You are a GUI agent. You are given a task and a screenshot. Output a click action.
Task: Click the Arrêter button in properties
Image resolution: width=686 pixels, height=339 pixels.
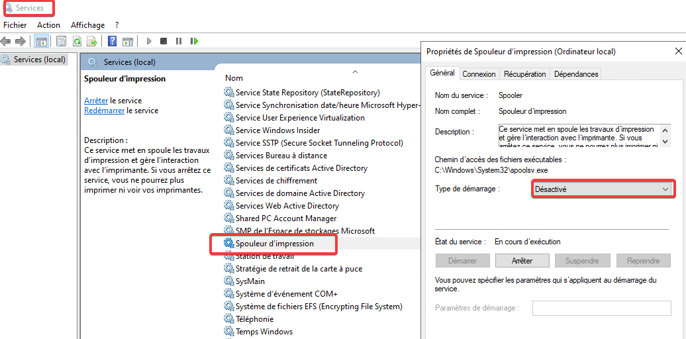[x=522, y=261]
